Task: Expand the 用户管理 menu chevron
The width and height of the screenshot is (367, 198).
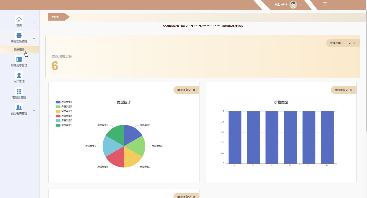Action: 34,78
